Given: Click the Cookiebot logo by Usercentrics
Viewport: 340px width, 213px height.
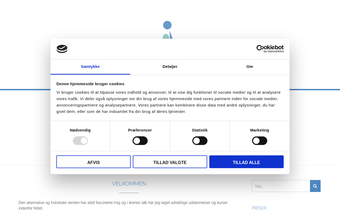Looking at the screenshot, I should [x=270, y=49].
